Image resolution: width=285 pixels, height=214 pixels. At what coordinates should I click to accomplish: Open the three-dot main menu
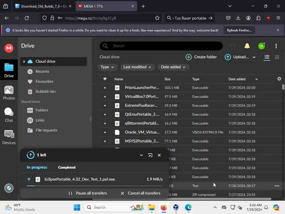pos(276,46)
